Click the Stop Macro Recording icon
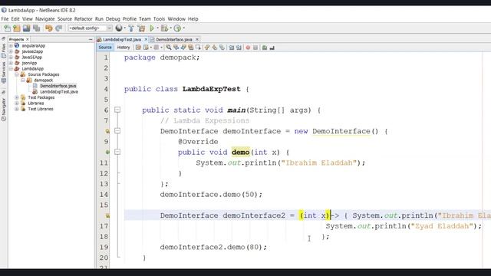The width and height of the screenshot is (491, 276). click(255, 48)
